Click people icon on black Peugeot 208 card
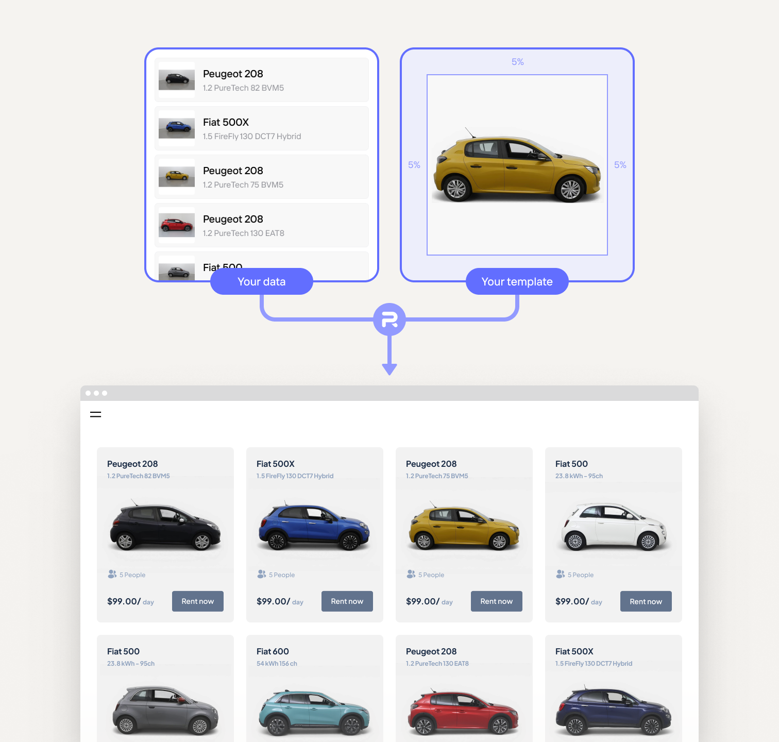The image size is (779, 742). pyautogui.click(x=112, y=574)
